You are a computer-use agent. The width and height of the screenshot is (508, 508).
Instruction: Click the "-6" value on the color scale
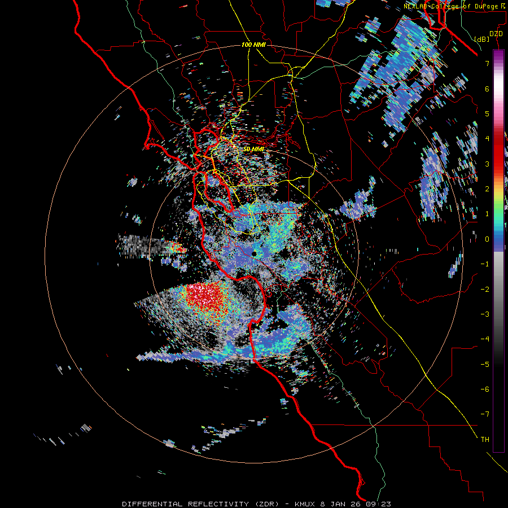485,389
